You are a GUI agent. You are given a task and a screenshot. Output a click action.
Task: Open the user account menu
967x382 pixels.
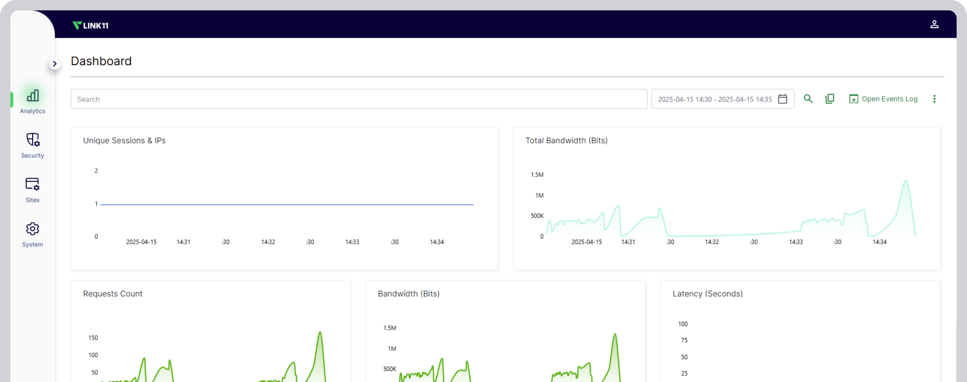[x=934, y=24]
